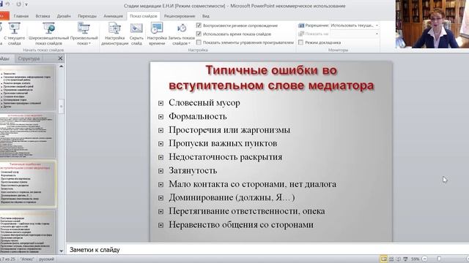
Task: Click bullet 'Мало контакта со сторонами, нет диалога'
Action: point(252,184)
